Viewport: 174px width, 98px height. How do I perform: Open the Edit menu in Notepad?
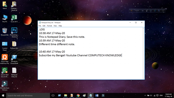coord(44,26)
